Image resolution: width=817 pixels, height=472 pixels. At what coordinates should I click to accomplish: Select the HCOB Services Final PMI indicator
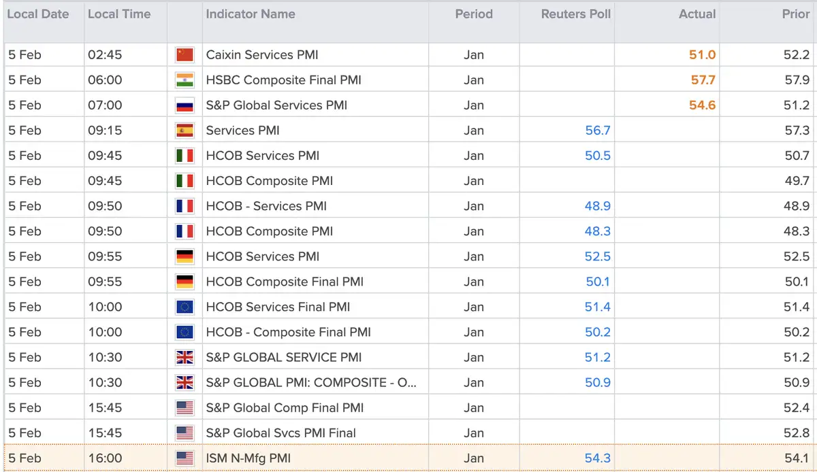tap(278, 307)
